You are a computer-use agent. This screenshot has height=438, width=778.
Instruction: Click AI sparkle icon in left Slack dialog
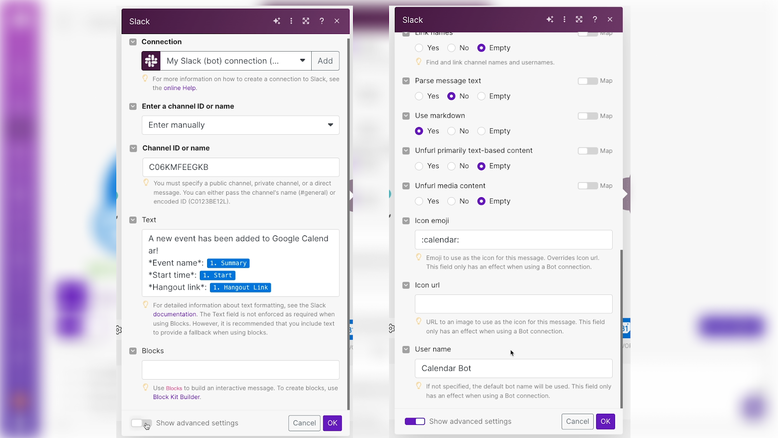[x=277, y=21]
